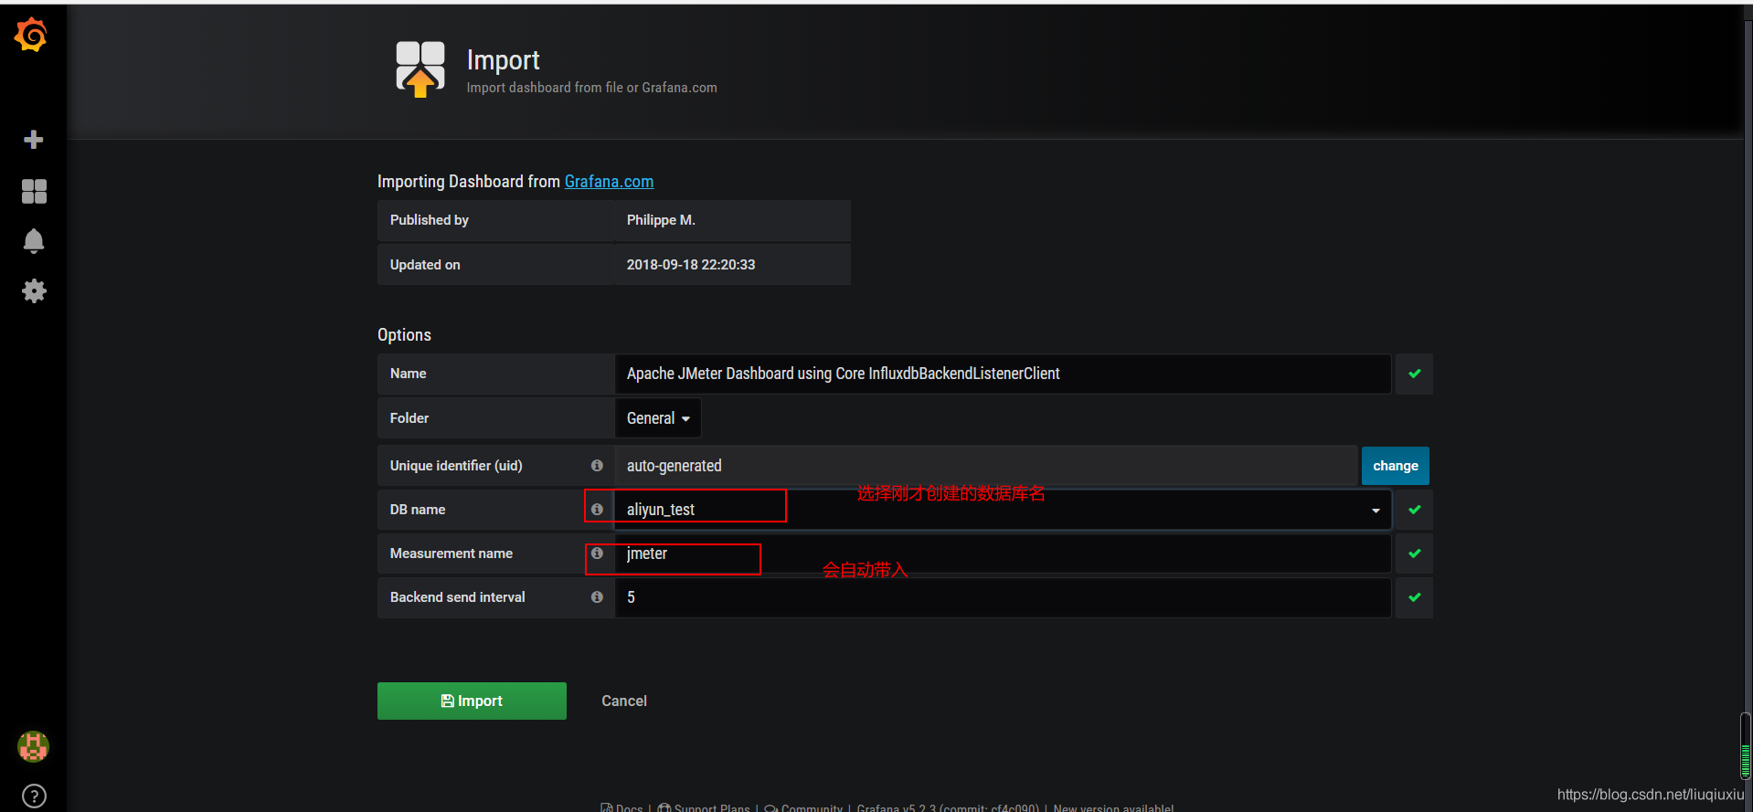Open the DB name aliyun_test dropdown
Viewport: 1753px width, 812px height.
click(x=1003, y=510)
